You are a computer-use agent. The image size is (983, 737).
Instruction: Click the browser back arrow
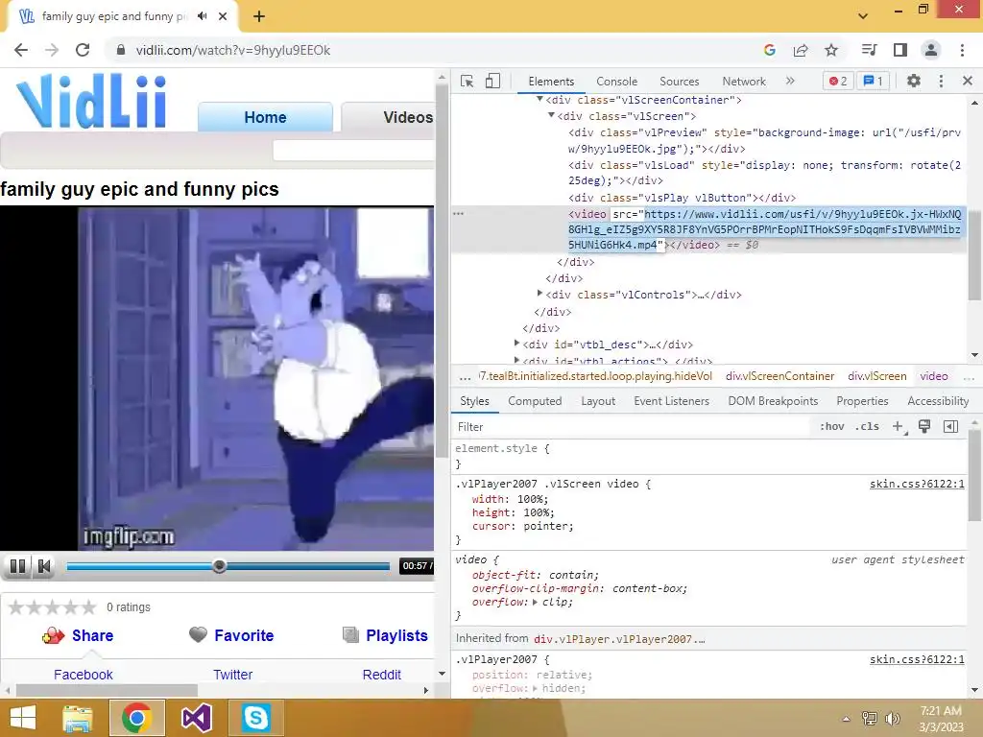[21, 50]
